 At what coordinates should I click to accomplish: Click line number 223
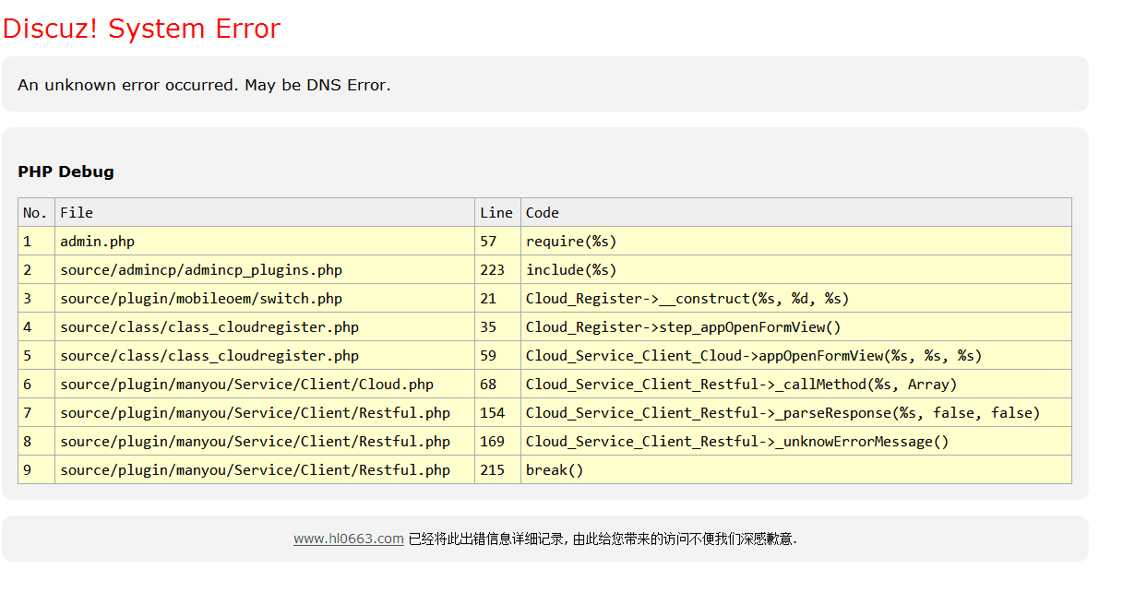[x=498, y=270]
